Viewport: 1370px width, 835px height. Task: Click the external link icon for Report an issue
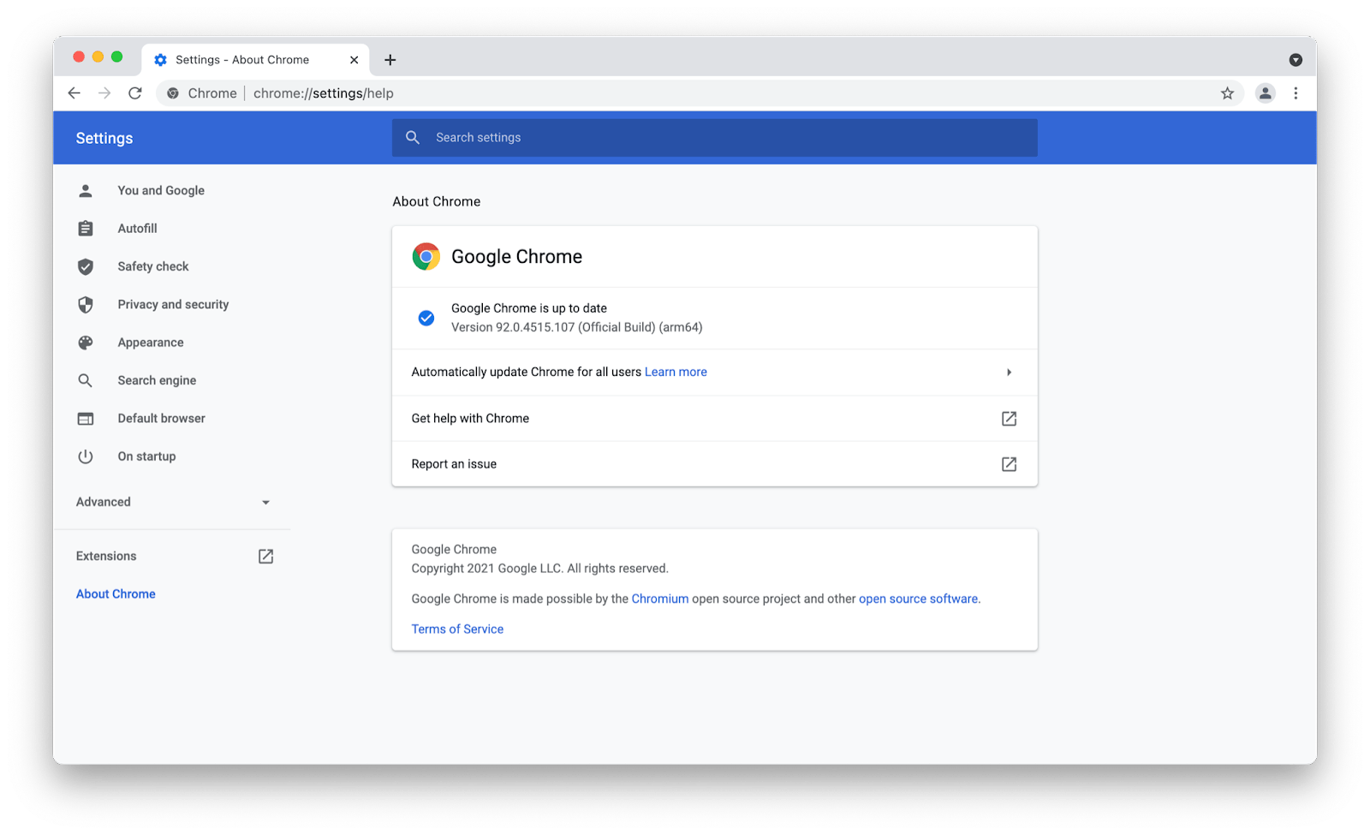1010,464
